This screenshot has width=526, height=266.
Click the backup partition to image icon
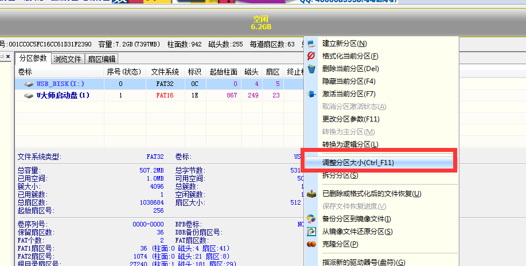point(311,218)
